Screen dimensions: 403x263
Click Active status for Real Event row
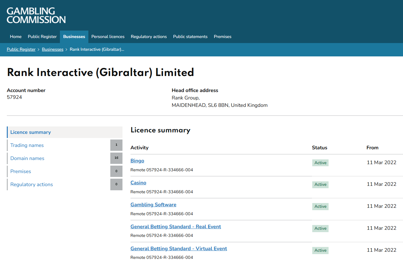coord(320,228)
